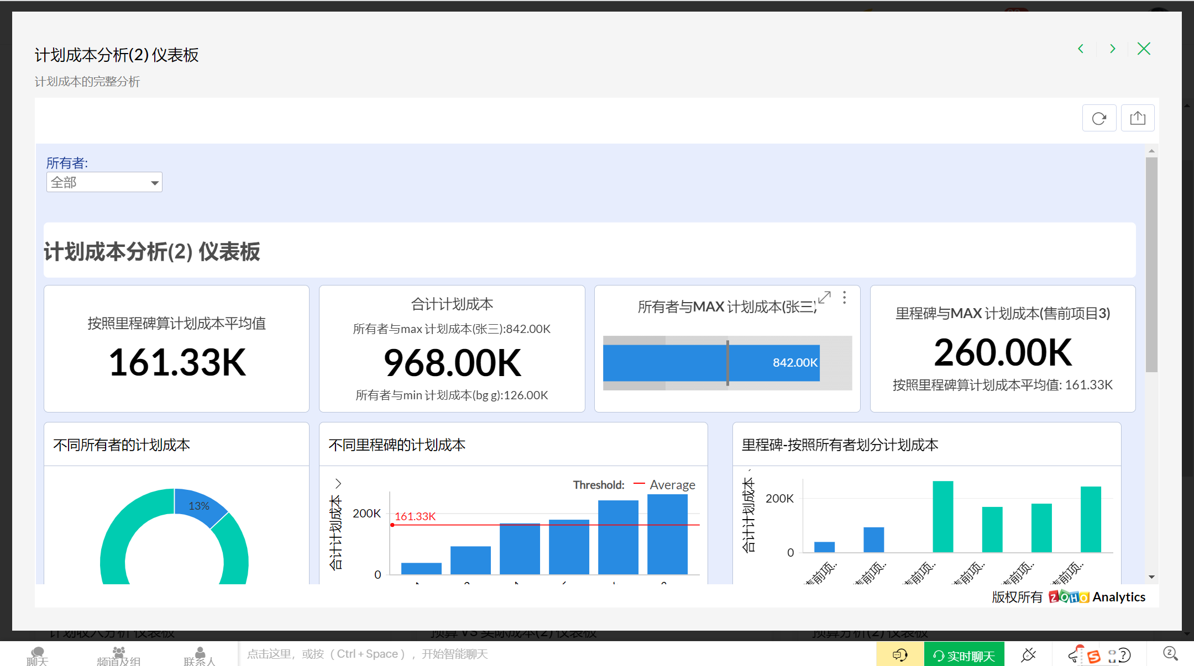The height and width of the screenshot is (666, 1194).
Task: Click the export/share dashboard icon
Action: (1138, 118)
